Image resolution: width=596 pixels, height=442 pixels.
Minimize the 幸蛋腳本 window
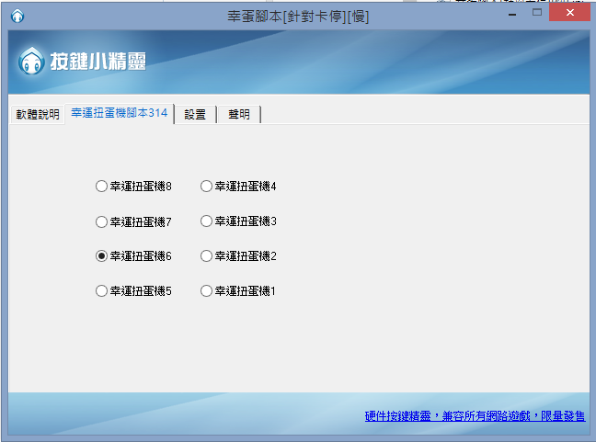[x=511, y=14]
